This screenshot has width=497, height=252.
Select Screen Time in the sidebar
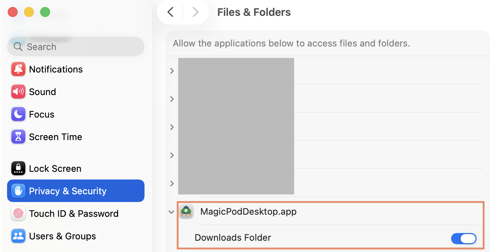pos(76,137)
